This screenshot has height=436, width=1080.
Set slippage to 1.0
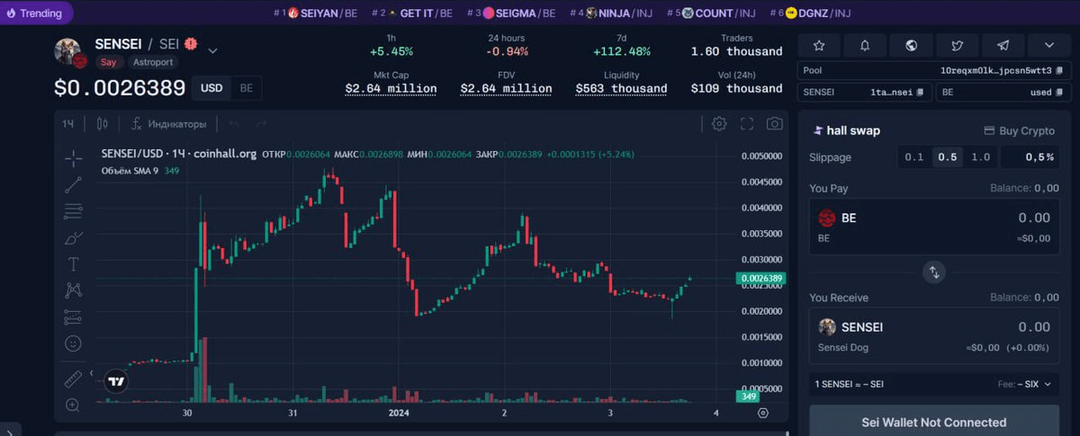(x=980, y=157)
